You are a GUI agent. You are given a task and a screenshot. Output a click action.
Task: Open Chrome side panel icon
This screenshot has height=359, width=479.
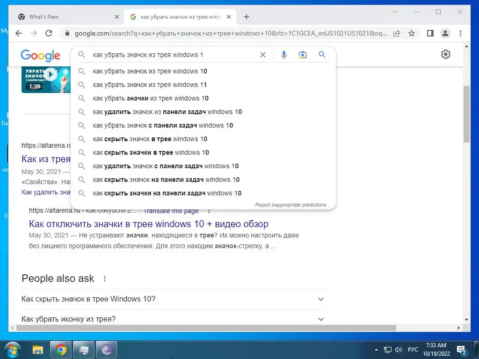coord(430,33)
